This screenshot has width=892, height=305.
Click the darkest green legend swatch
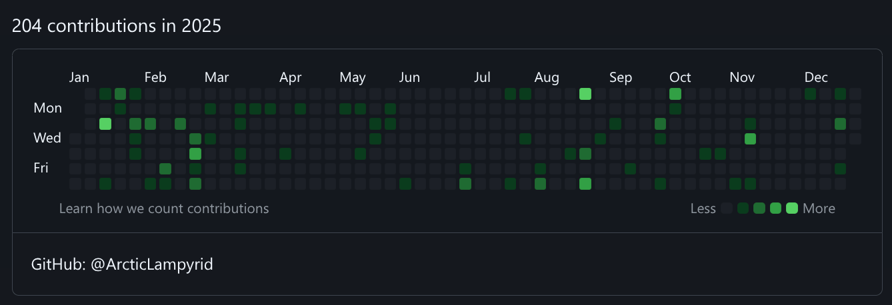click(743, 208)
